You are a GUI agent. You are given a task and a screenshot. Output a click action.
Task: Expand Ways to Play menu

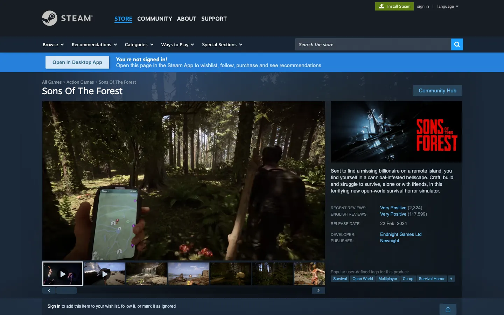177,44
